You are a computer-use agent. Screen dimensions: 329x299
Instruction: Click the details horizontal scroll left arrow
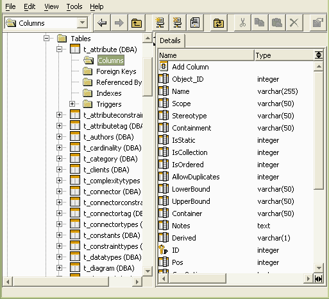tap(164, 278)
